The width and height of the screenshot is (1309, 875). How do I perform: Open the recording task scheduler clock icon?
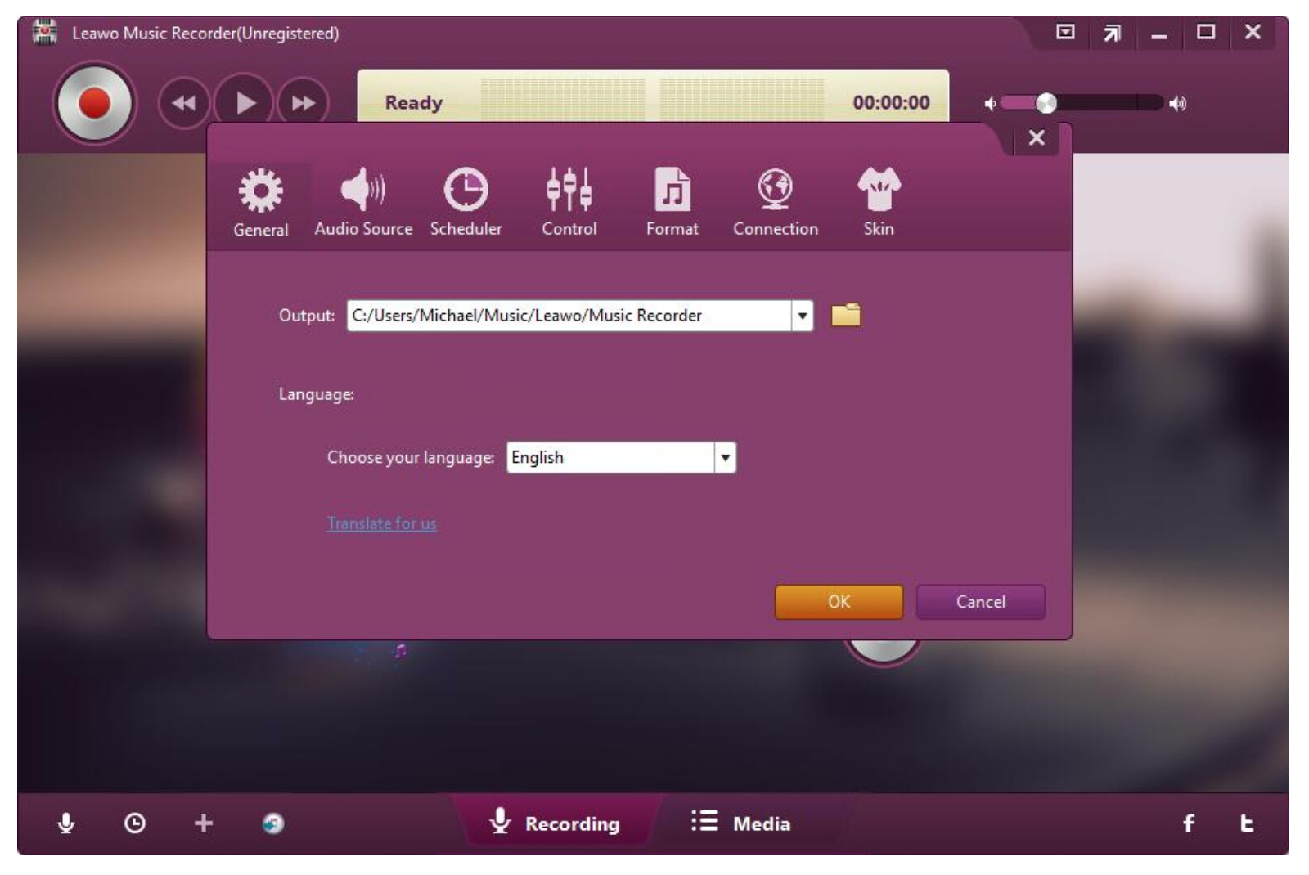(135, 823)
